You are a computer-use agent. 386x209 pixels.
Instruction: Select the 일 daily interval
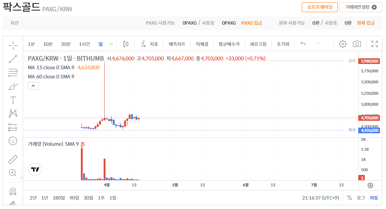click(x=101, y=44)
